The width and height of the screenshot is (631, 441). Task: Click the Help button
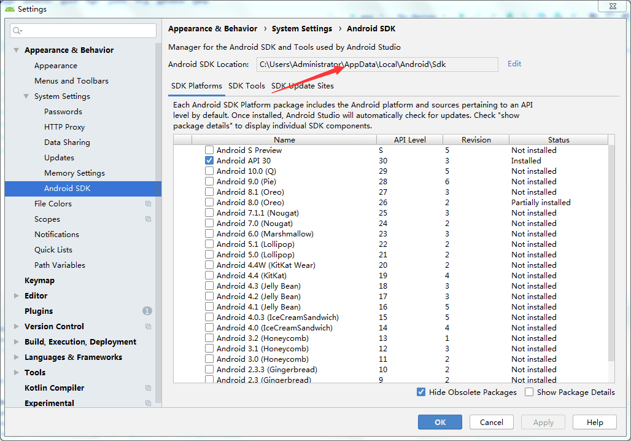point(595,422)
